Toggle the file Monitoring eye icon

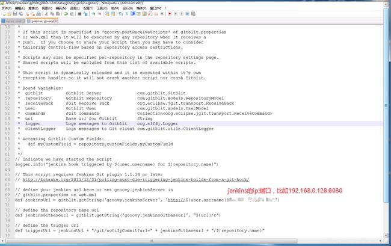point(162,14)
